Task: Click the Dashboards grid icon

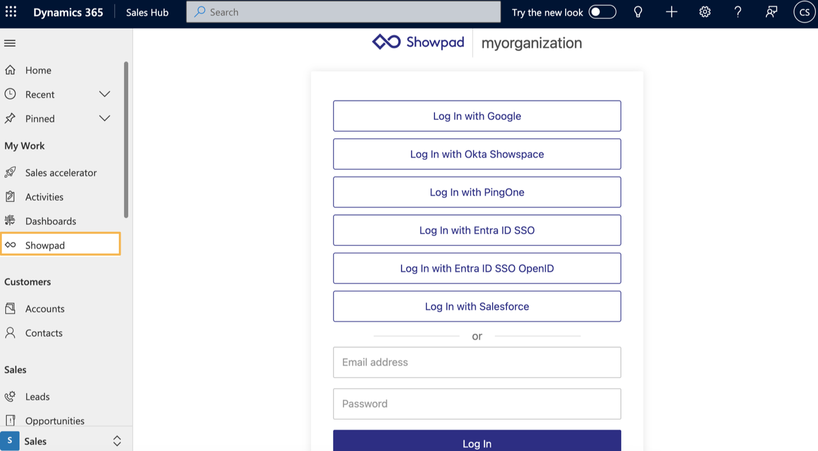Action: [x=10, y=220]
